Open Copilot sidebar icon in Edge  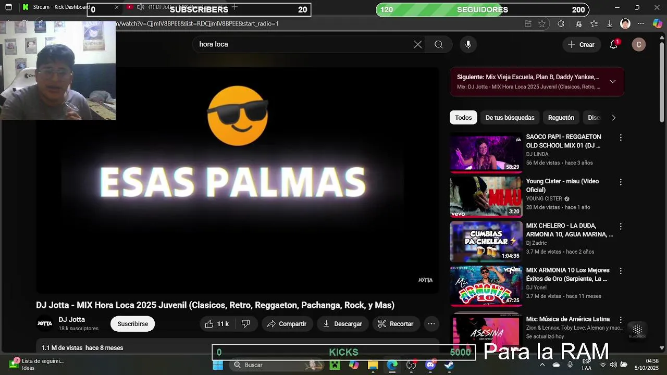pos(658,23)
